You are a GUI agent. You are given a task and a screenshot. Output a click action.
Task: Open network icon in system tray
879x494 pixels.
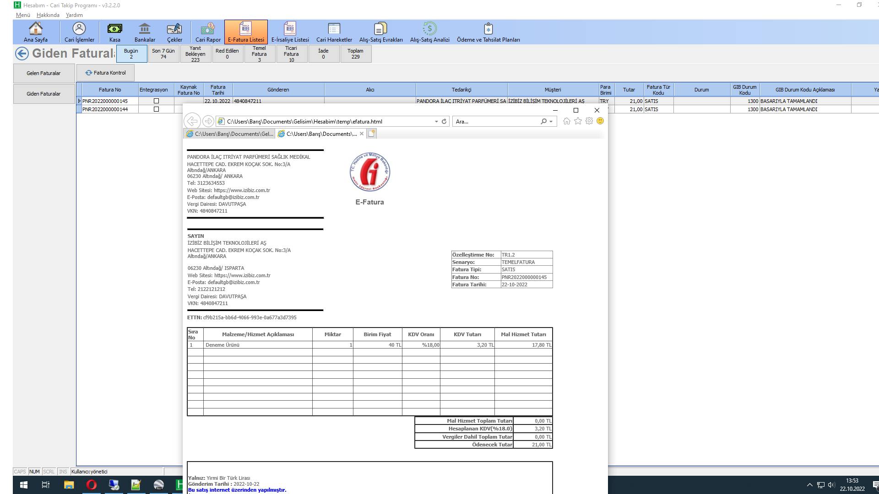click(x=820, y=485)
